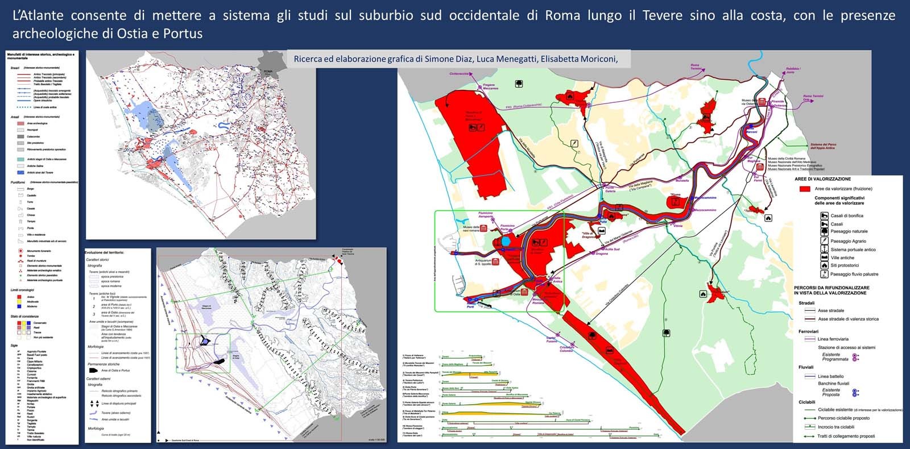
Task: Click the top-left archaeological sites map thumbnail
Action: [201, 145]
